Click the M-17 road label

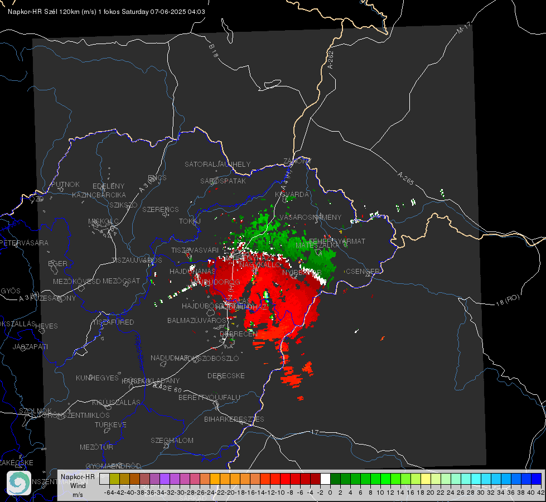click(x=464, y=28)
